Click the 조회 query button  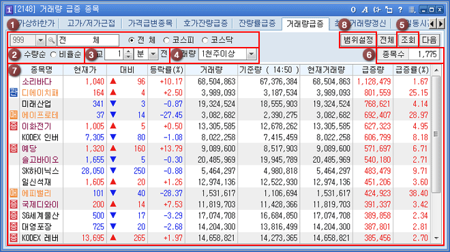point(408,40)
